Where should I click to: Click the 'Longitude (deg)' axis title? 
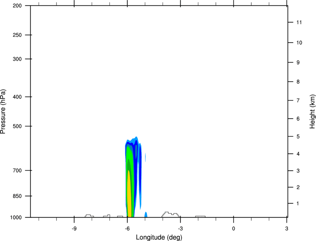[159, 237]
